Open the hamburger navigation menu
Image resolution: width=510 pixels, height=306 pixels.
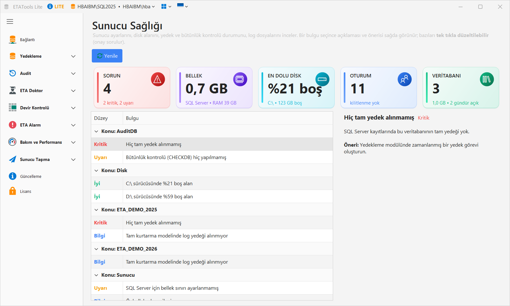click(x=10, y=22)
